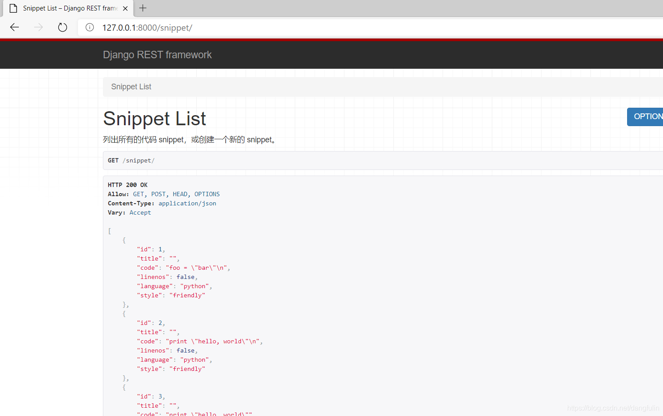
Task: Click the "language": "python" line of snippet 2
Action: pos(174,360)
